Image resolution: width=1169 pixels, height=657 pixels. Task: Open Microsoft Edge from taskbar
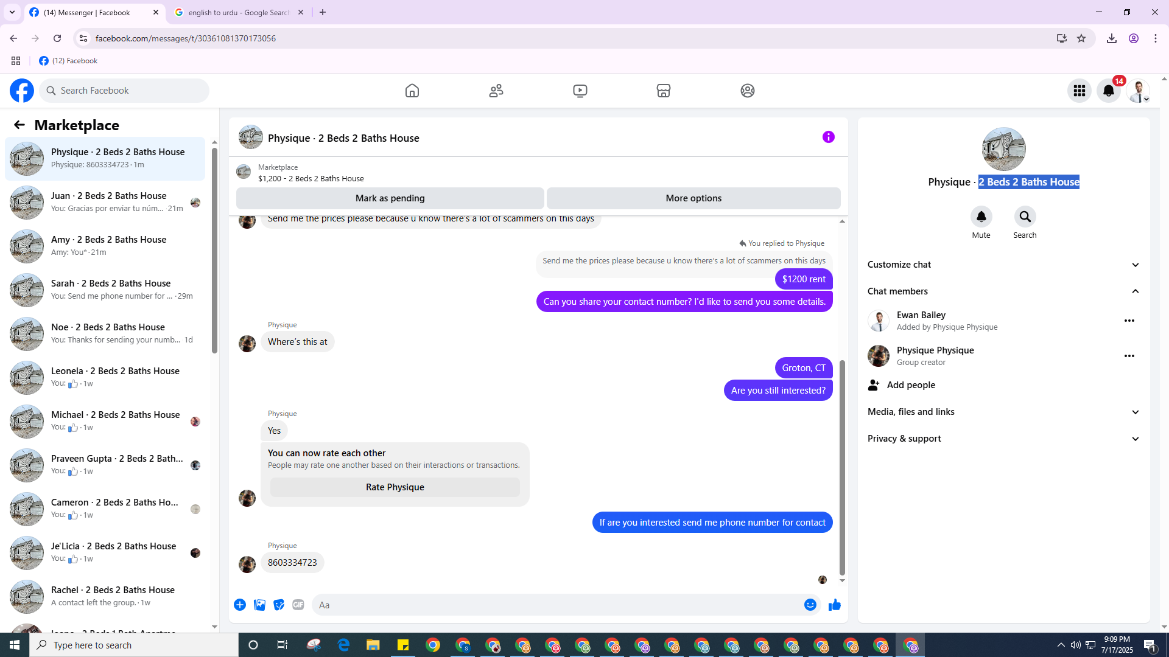tap(343, 645)
